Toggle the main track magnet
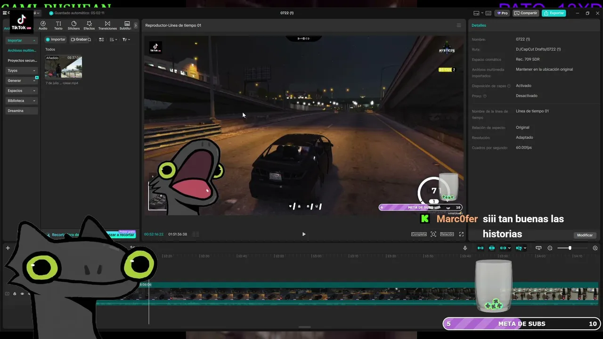The width and height of the screenshot is (603, 339). tap(481, 248)
